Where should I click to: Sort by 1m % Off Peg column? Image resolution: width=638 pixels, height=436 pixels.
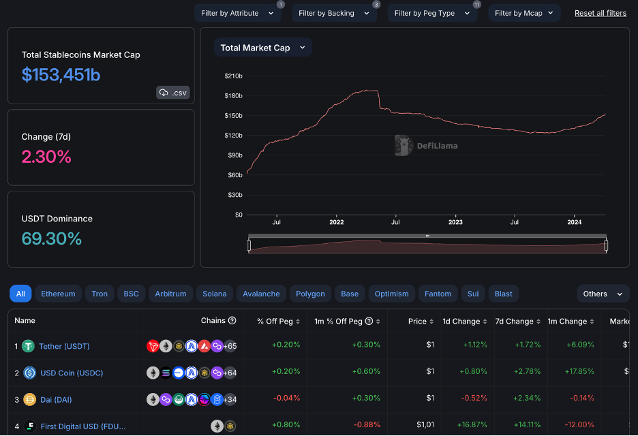(x=347, y=322)
